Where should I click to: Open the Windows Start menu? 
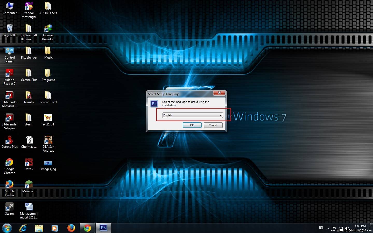[7, 228]
